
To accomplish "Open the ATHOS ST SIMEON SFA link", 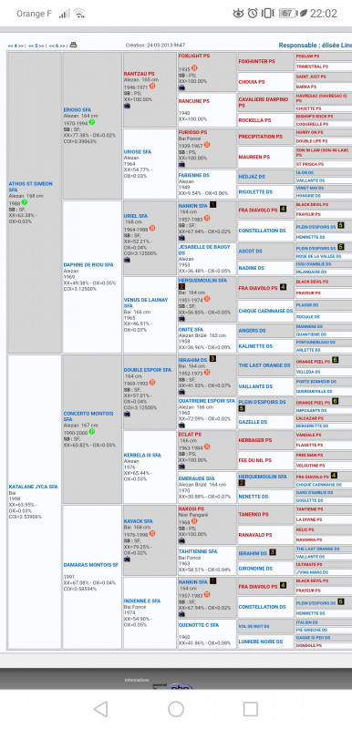I will coord(30,187).
